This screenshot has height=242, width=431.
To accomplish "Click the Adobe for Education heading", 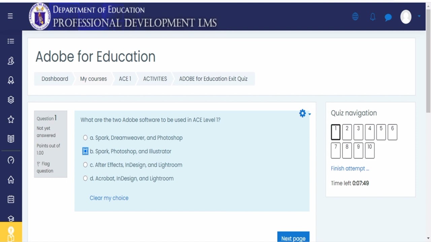I will [x=95, y=56].
